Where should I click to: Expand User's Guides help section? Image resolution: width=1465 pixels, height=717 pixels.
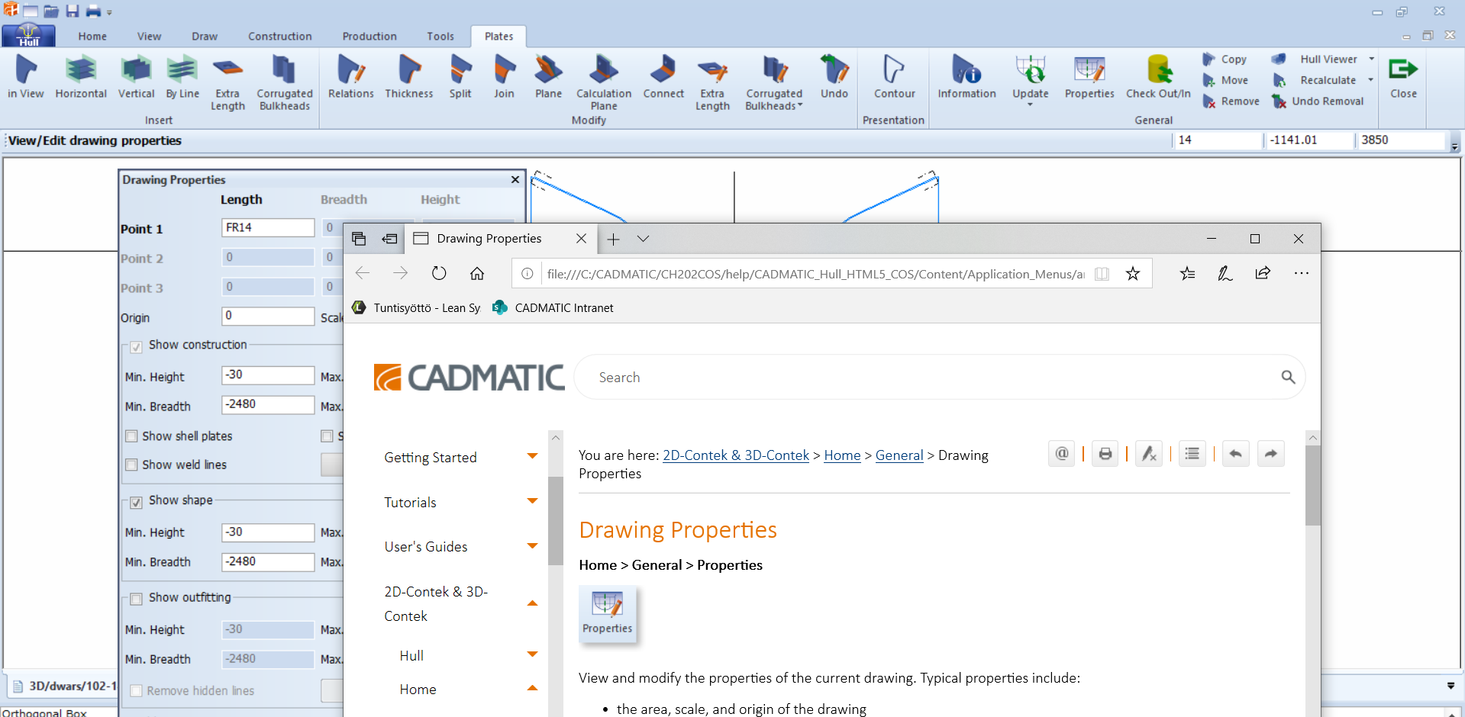pos(532,545)
